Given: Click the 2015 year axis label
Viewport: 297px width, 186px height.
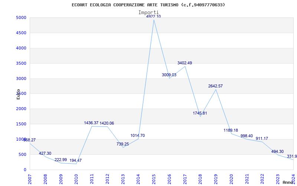Looking at the screenshot, I should point(154,179).
